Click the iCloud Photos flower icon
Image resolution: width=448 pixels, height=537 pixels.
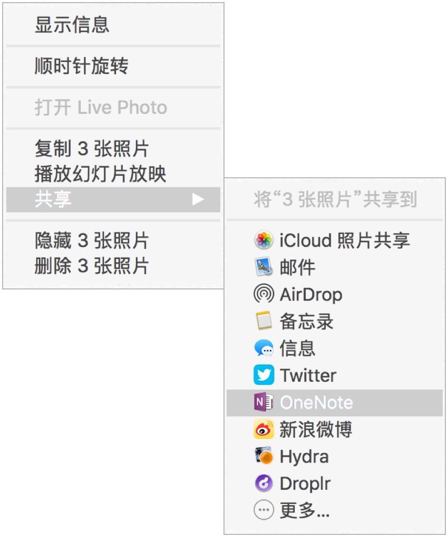263,240
